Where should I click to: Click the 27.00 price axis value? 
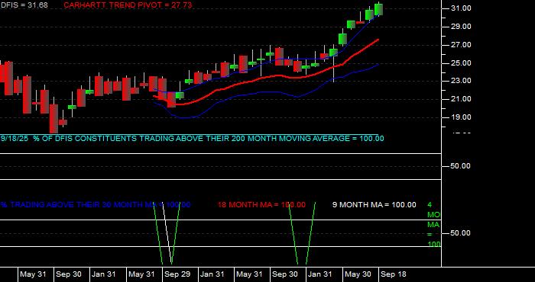[461, 45]
